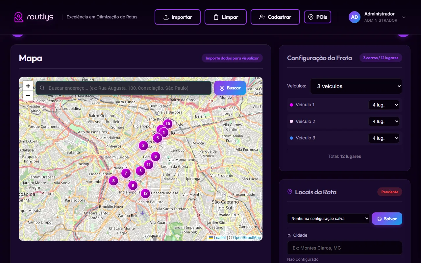Open the Veículos count dropdown
This screenshot has width=421, height=263.
[x=356, y=86]
